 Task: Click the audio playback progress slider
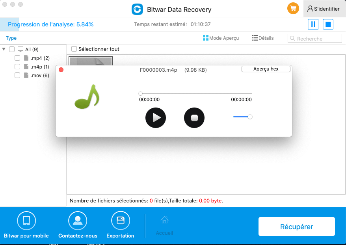[196, 93]
